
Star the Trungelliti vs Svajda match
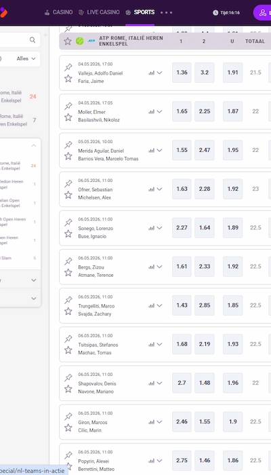point(68,311)
